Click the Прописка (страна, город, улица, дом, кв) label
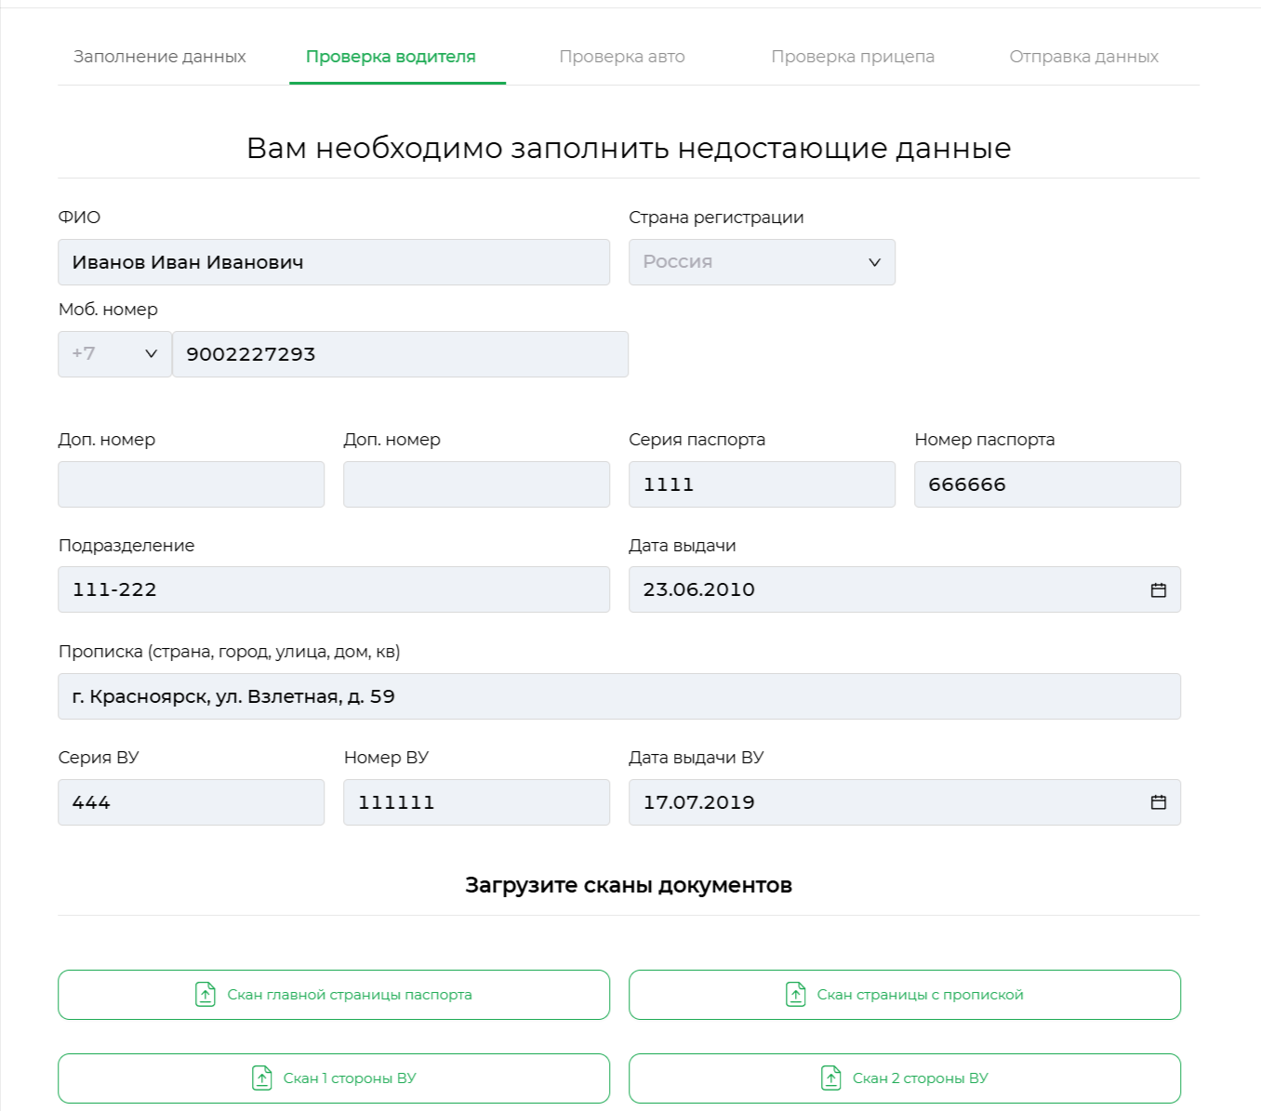 pos(229,652)
